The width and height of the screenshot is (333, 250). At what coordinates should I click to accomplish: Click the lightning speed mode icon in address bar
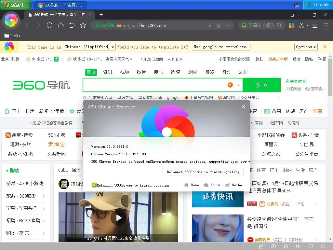pos(209,25)
